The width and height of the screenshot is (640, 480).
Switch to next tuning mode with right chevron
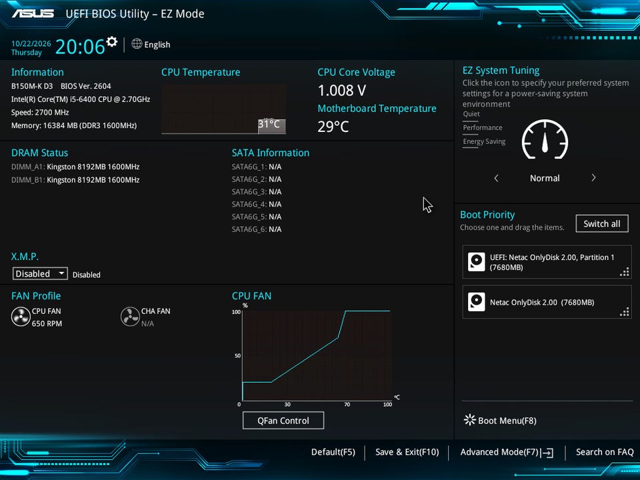593,177
